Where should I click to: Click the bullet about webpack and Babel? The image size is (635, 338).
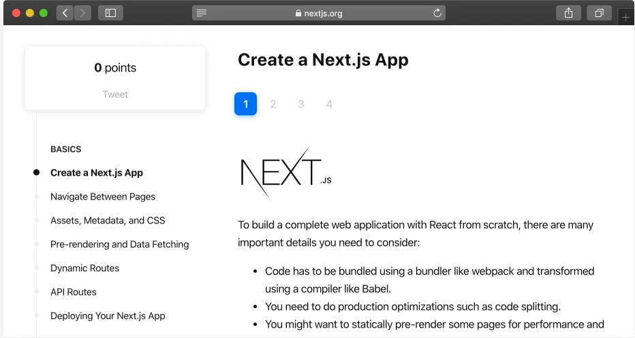(x=430, y=280)
